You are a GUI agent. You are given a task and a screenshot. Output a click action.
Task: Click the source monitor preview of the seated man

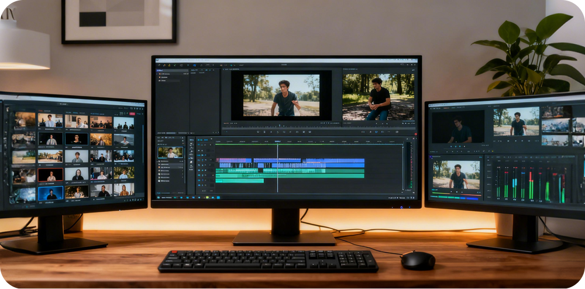(x=378, y=96)
